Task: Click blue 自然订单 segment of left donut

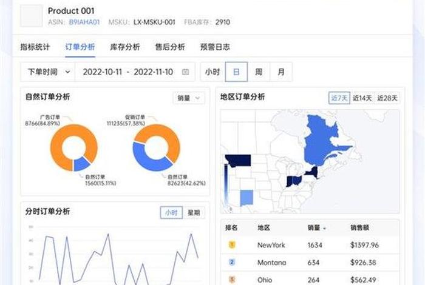Action: pyautogui.click(x=81, y=164)
